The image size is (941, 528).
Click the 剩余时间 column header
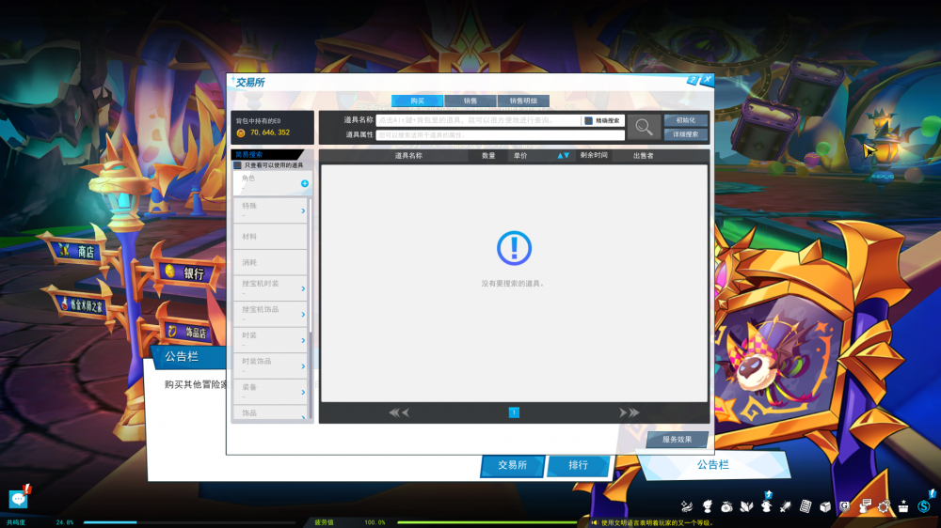pyautogui.click(x=594, y=155)
